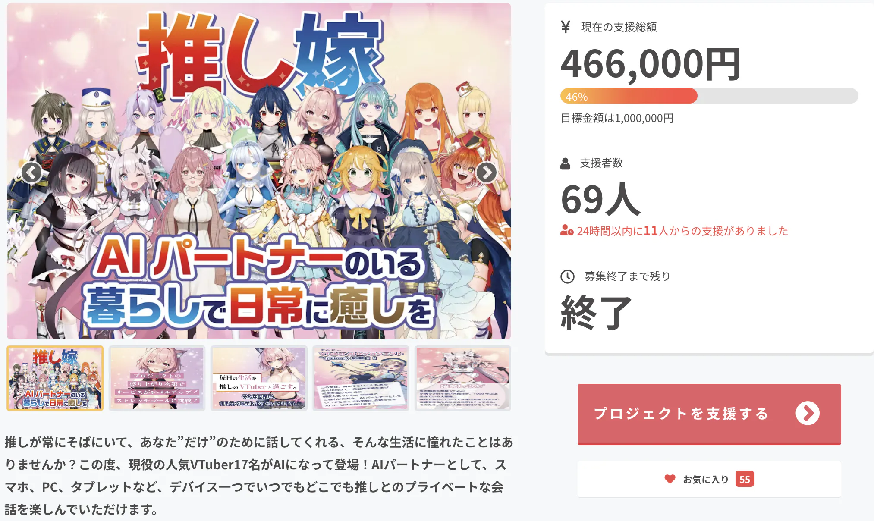
Task: Select the third thumbnail 毎日の生活を
Action: coord(259,378)
